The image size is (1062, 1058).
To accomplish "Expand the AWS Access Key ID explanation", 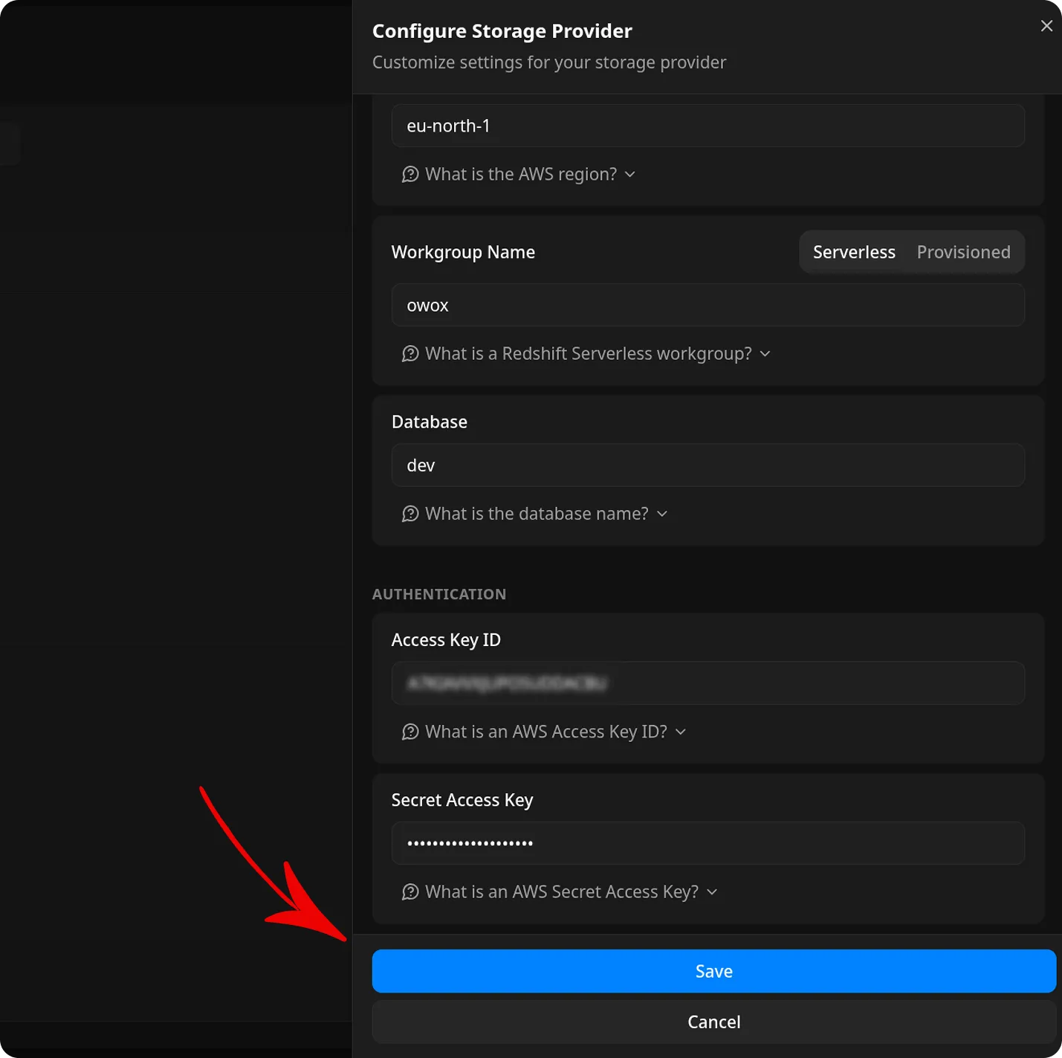I will click(x=681, y=732).
